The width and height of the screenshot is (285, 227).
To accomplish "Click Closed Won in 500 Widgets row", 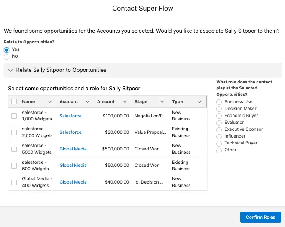I will tap(147, 165).
